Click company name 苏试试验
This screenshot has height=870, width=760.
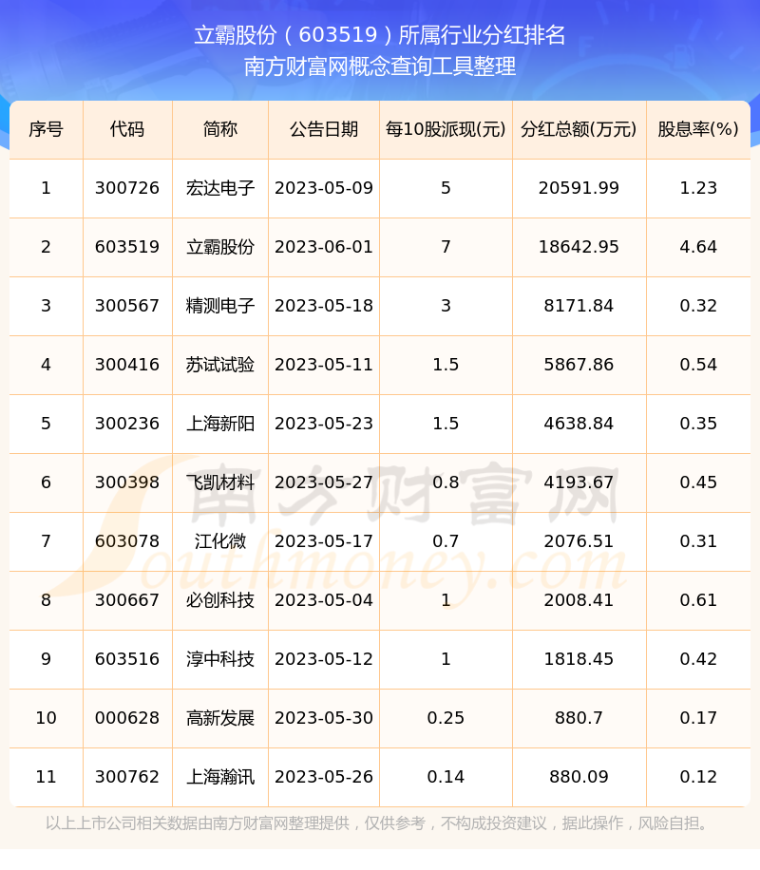click(x=220, y=365)
